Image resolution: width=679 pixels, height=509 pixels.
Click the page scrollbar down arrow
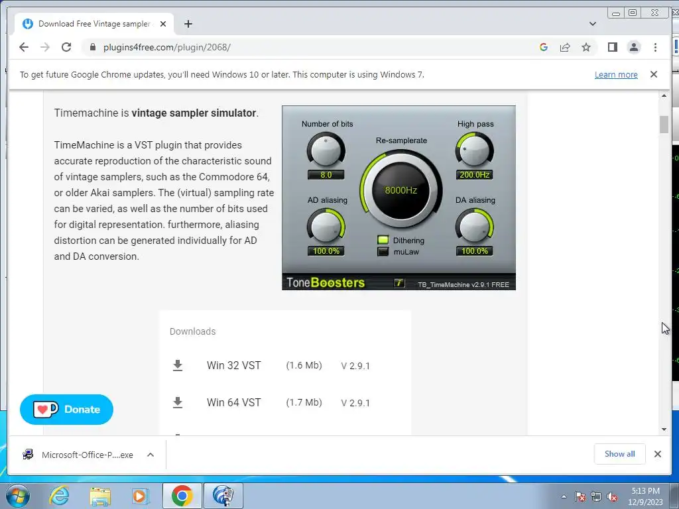664,429
